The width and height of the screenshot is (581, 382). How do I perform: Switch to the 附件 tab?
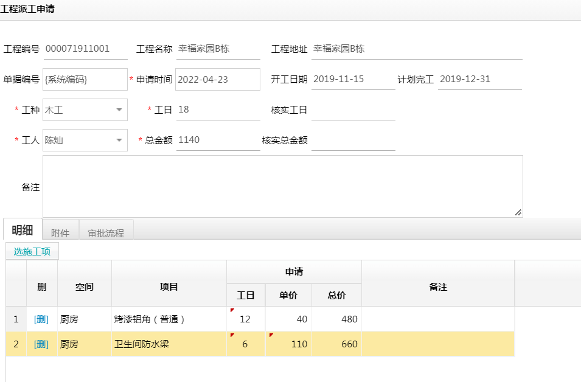(x=60, y=231)
